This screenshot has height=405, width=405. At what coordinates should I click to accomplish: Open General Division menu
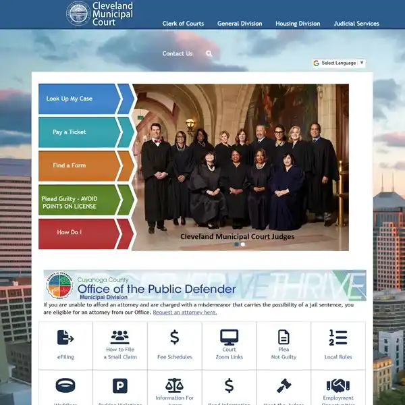240,24
